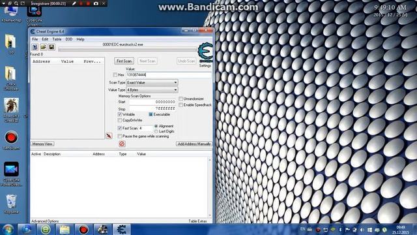This screenshot has width=417, height=235.
Task: Click the Bandicam pencil draw icon
Action: (74, 3)
